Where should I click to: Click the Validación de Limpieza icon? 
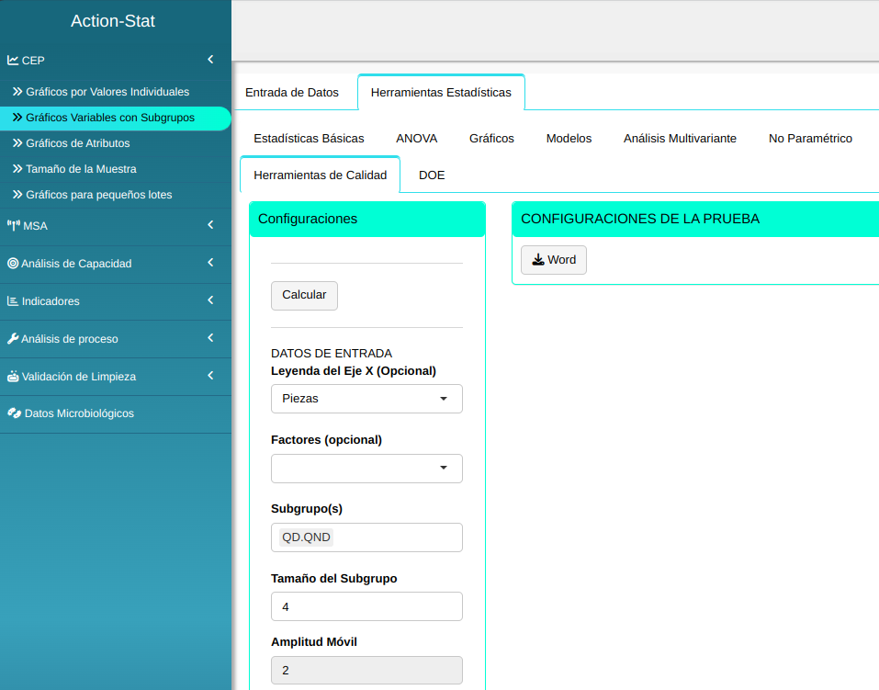tap(13, 377)
